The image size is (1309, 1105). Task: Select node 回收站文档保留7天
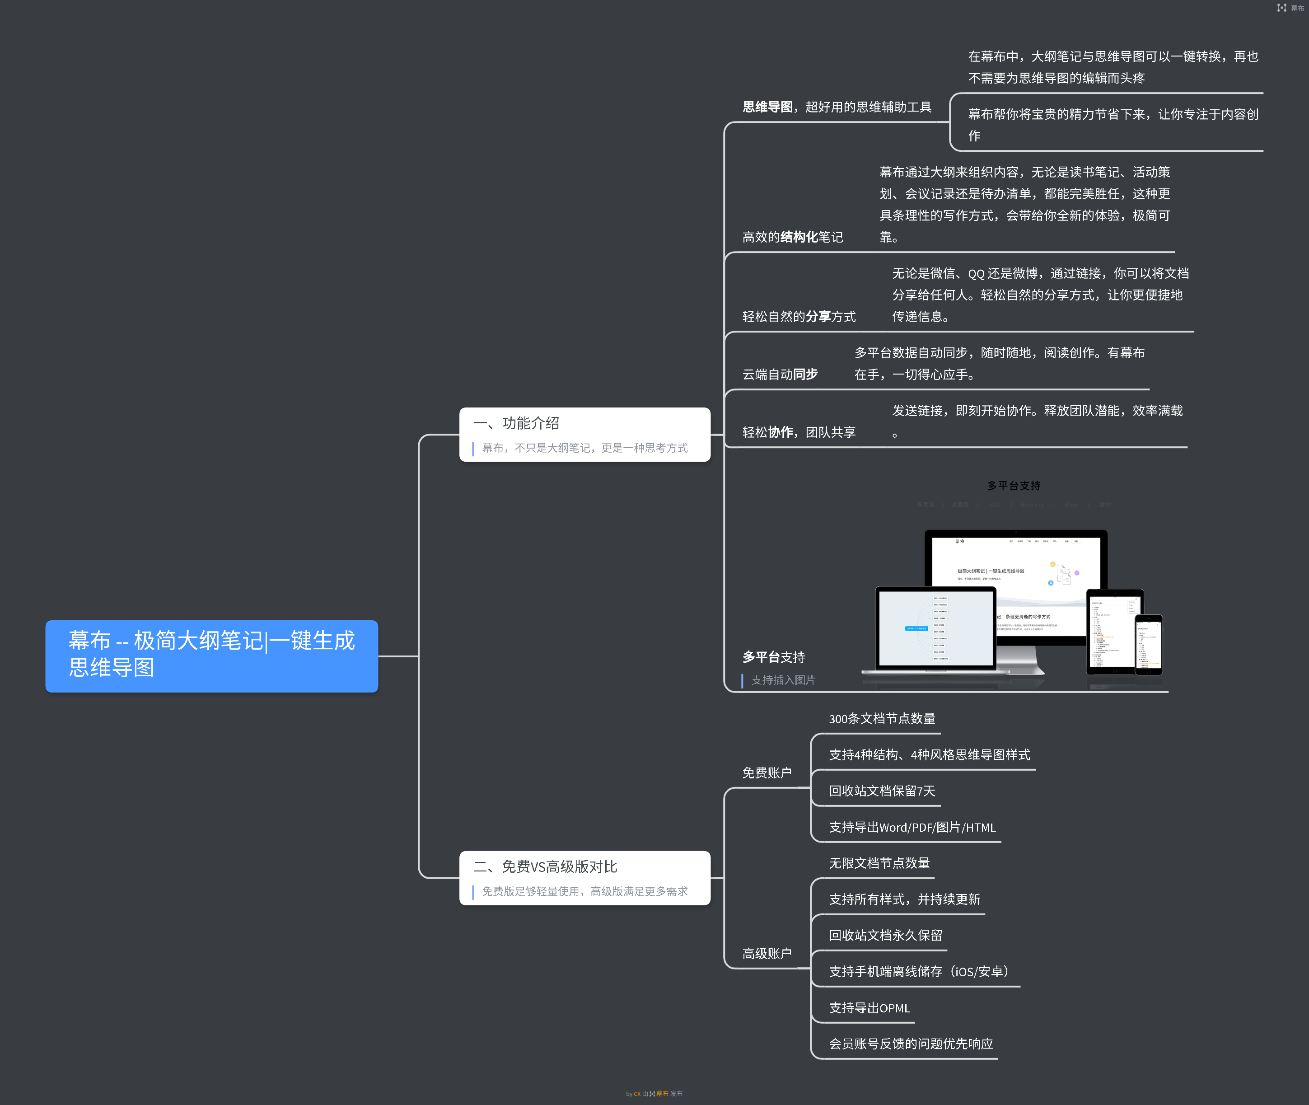(882, 791)
